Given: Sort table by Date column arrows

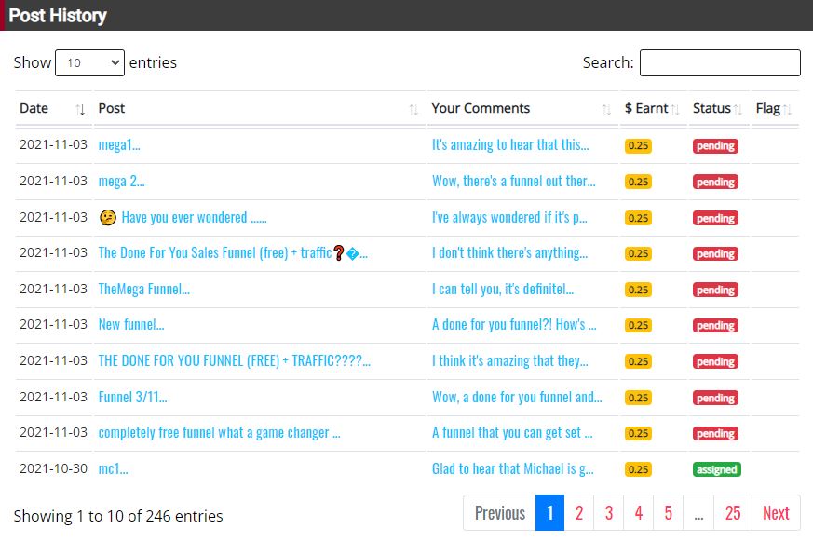Looking at the screenshot, I should (80, 109).
